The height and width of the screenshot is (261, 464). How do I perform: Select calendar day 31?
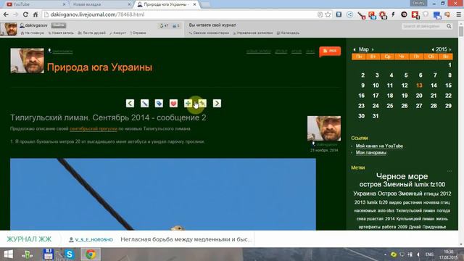tap(376, 116)
